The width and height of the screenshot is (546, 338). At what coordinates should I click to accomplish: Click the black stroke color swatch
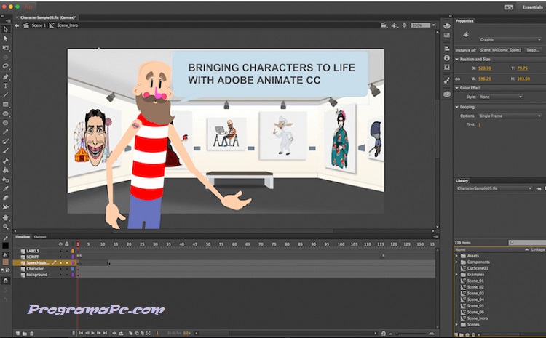(x=6, y=246)
